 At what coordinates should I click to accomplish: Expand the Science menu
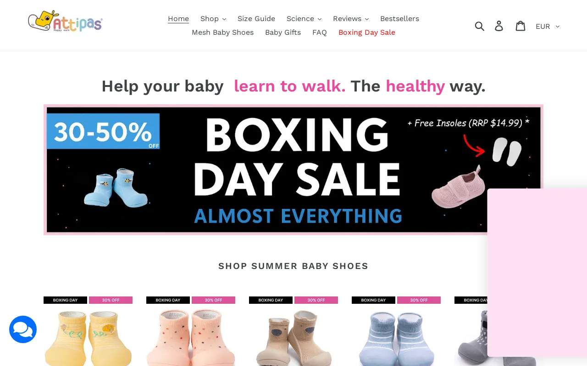(304, 19)
